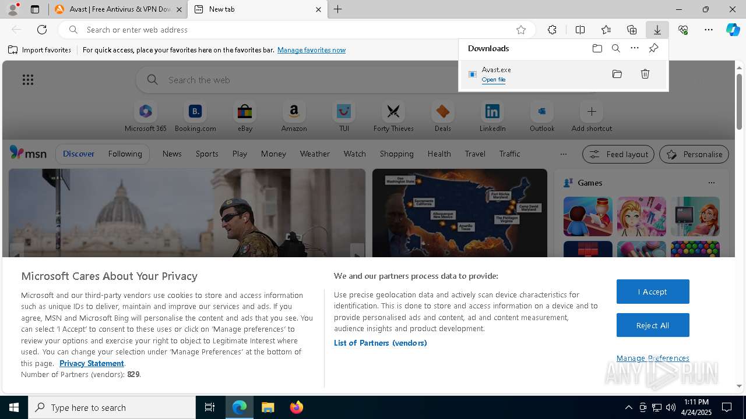
Task: Open TUI shortcut
Action: 344,116
